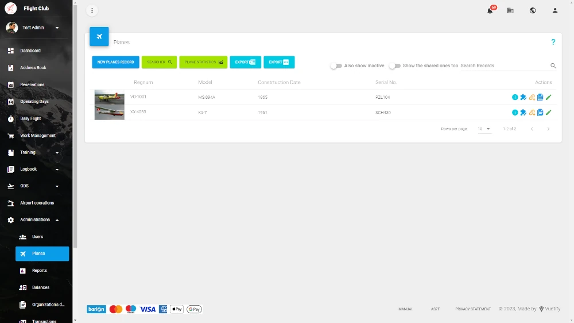Click the Search Records input field
The image size is (574, 323).
pyautogui.click(x=505, y=66)
